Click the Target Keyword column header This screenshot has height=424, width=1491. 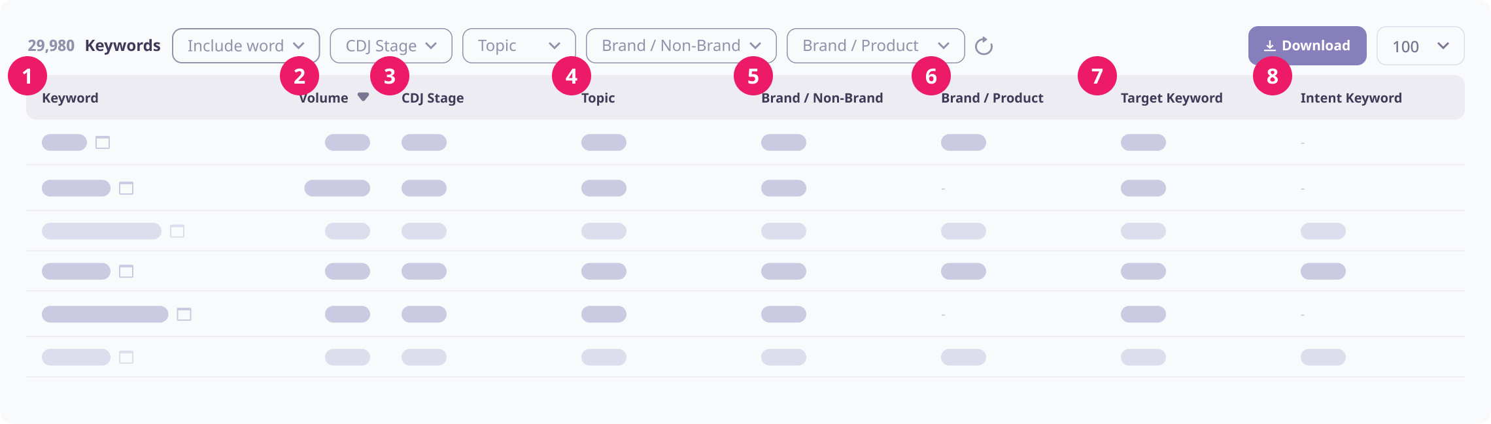(x=1171, y=98)
